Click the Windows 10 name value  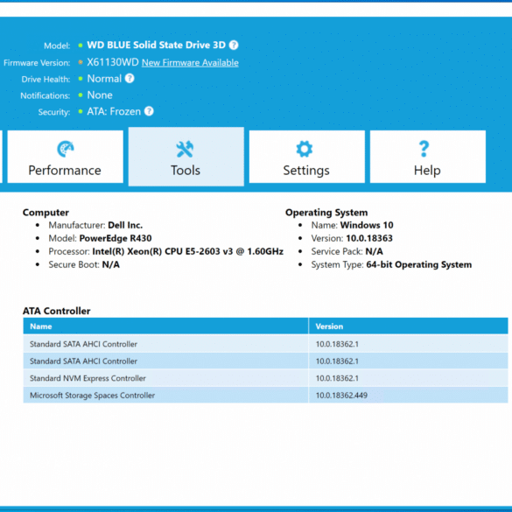[367, 225]
